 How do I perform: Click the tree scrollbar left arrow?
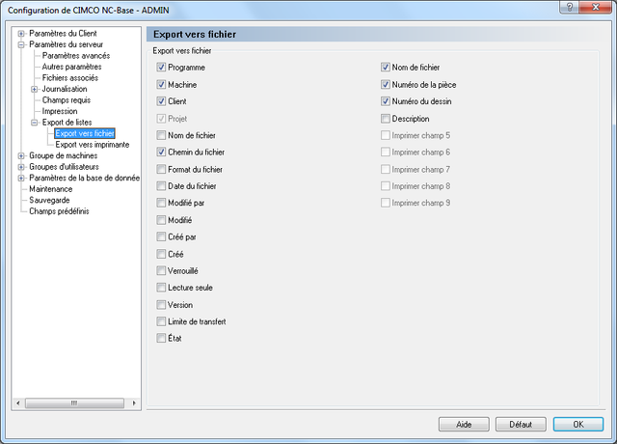17,403
